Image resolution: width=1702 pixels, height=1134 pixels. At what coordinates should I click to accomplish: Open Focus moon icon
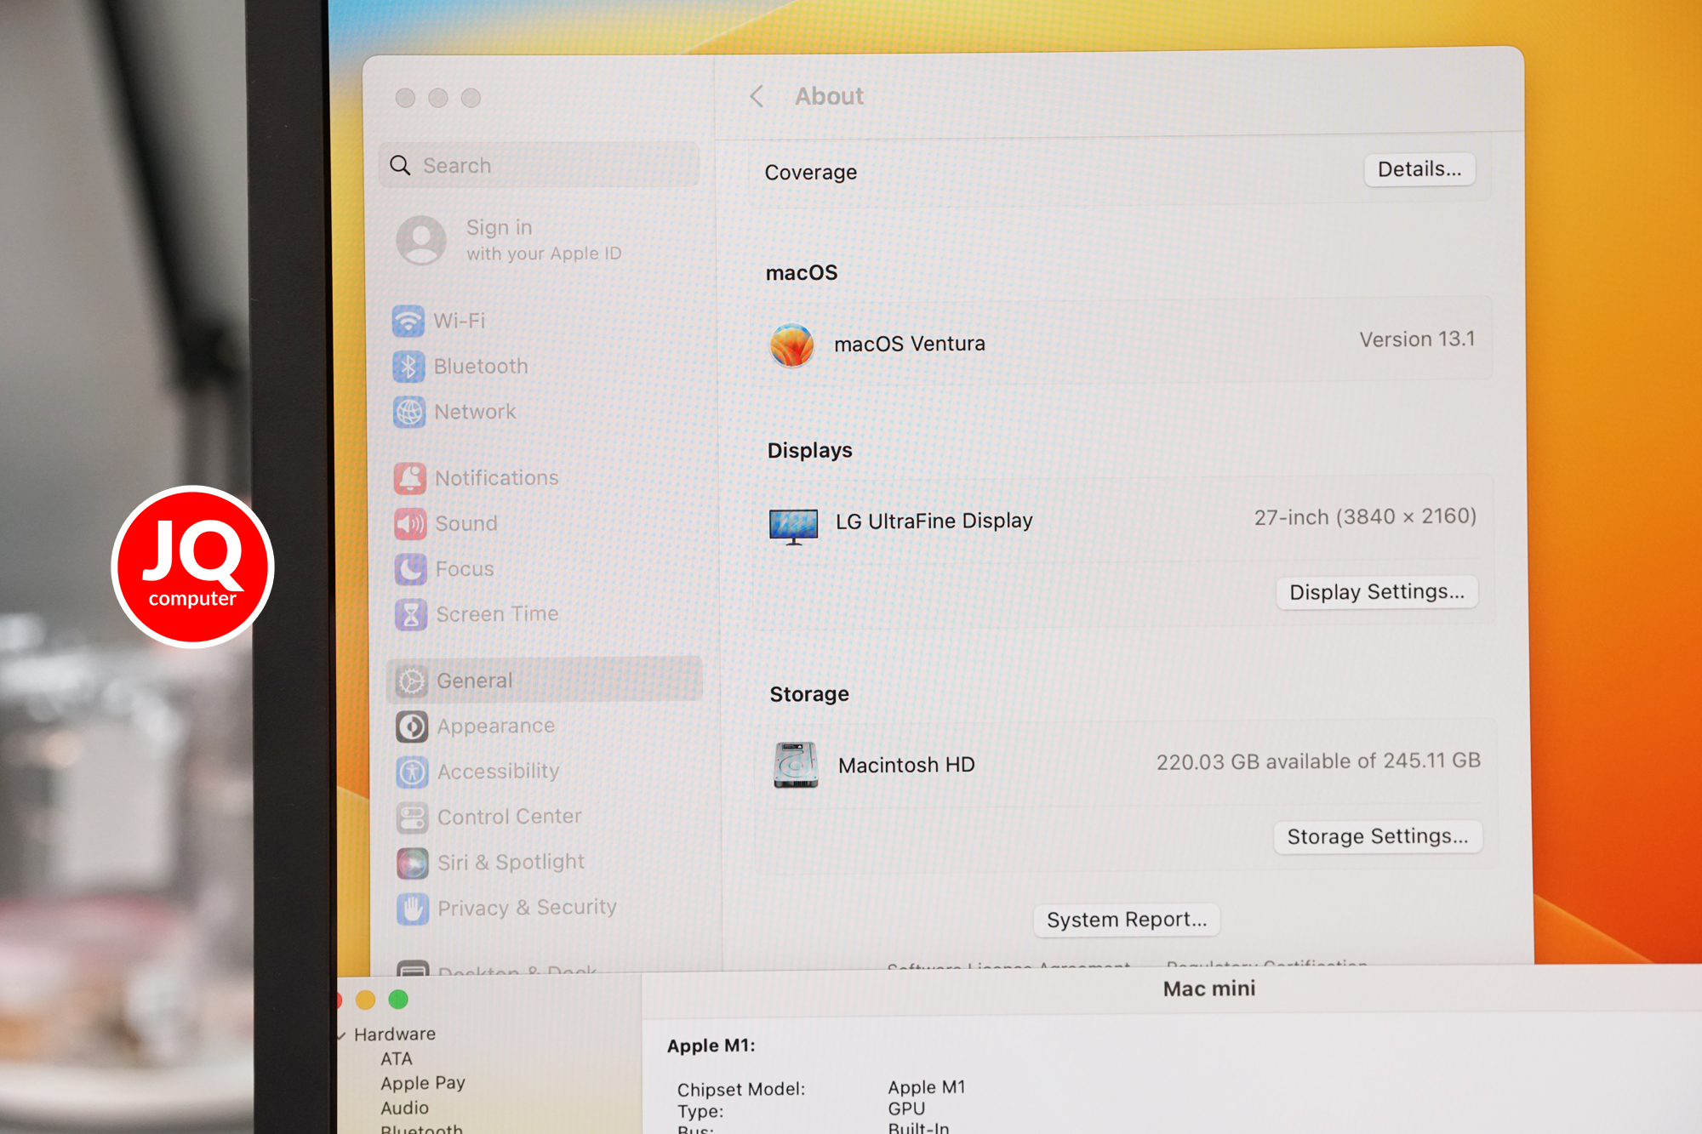[x=411, y=568]
